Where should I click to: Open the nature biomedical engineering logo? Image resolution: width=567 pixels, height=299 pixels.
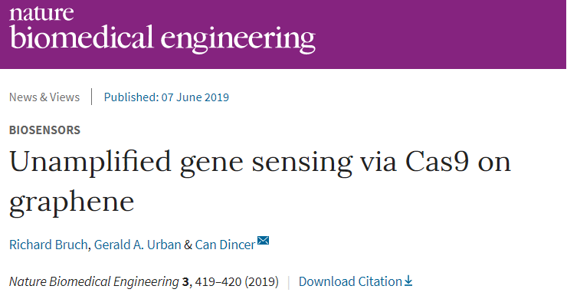162,29
